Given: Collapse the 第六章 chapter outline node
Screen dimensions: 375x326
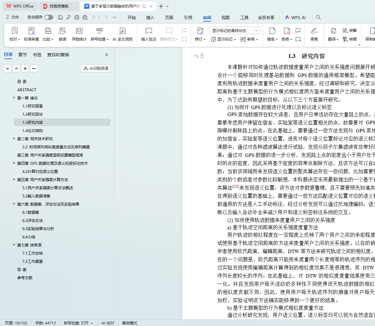Looking at the screenshot, I should click(x=14, y=204).
